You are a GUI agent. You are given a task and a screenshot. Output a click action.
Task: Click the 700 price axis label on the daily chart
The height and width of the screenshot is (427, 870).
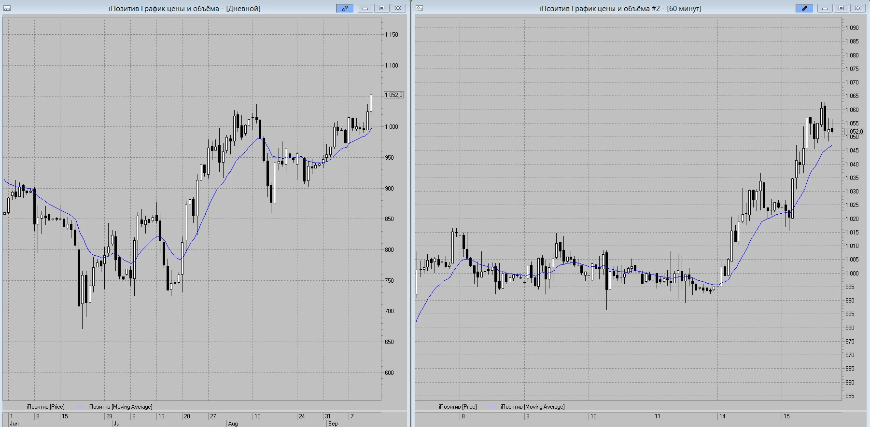click(389, 311)
